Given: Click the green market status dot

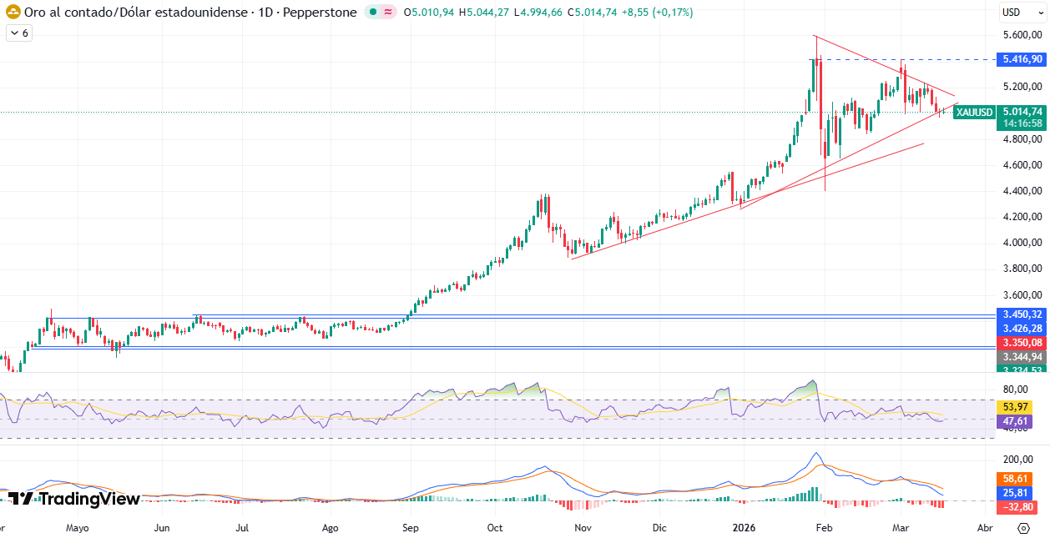Looking at the screenshot, I should [x=372, y=13].
